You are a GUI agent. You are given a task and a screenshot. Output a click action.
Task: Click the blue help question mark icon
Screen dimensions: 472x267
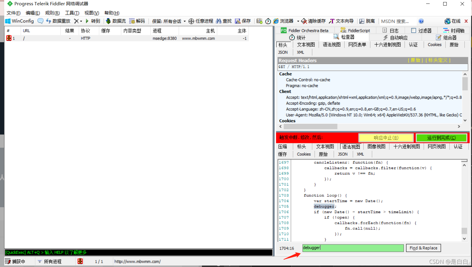pos(421,21)
